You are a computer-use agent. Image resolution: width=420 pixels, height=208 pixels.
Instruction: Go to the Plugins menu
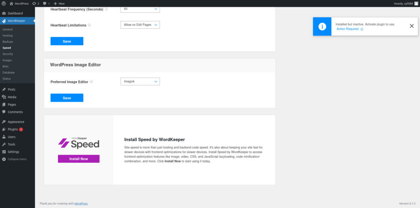coord(13,129)
